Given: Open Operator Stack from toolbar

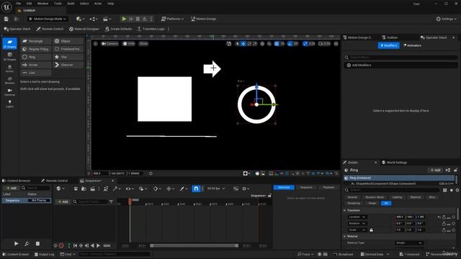Looking at the screenshot, I should click(x=17, y=29).
